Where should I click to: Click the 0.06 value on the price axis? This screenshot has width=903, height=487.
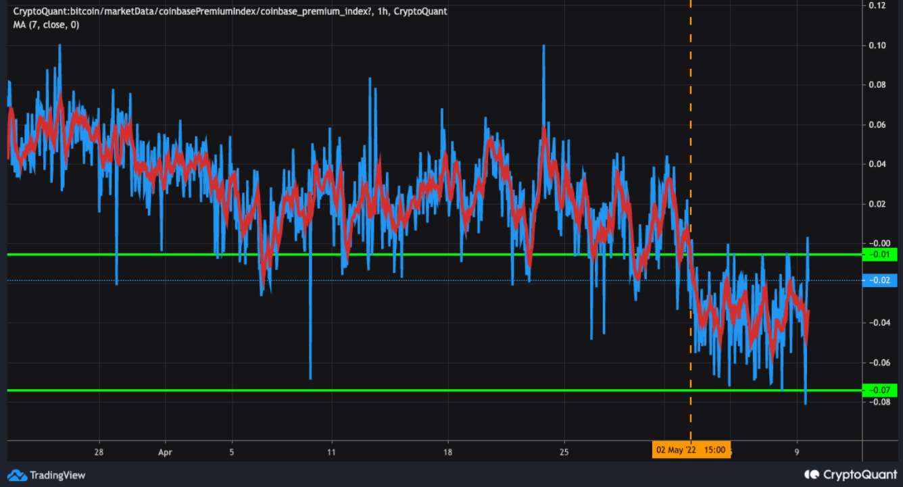pos(877,125)
